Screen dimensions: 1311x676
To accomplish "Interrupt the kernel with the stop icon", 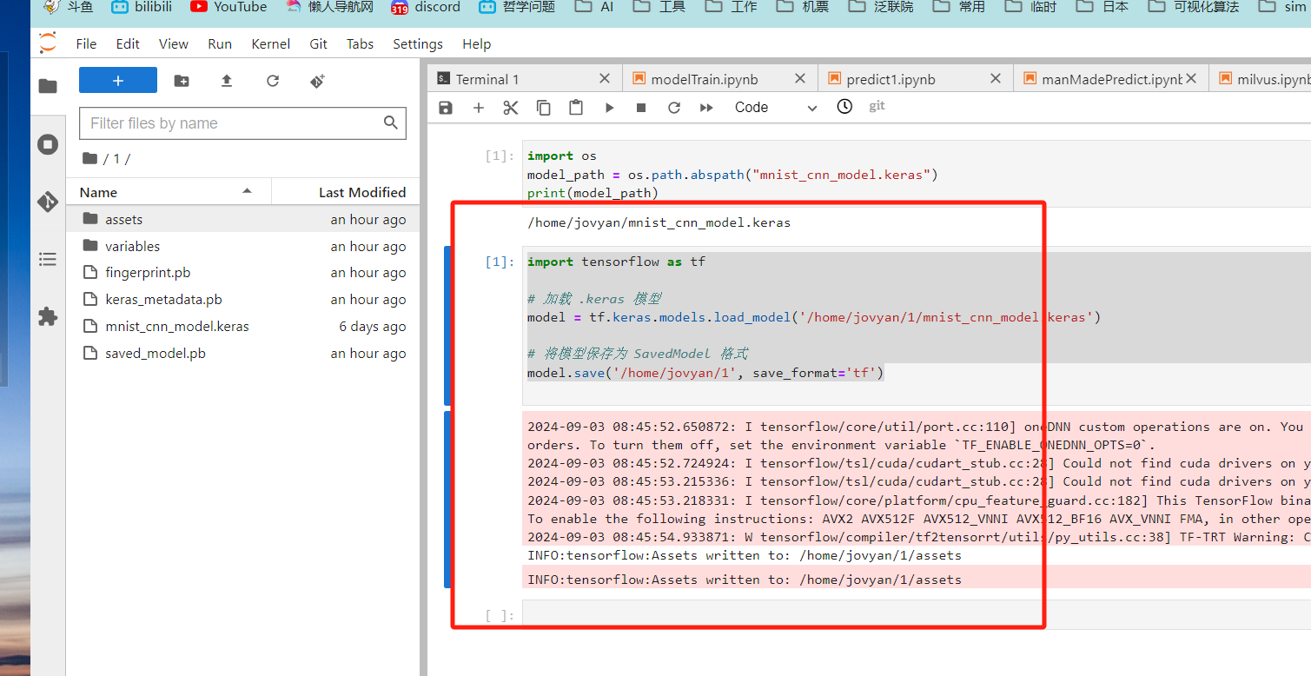I will [641, 108].
